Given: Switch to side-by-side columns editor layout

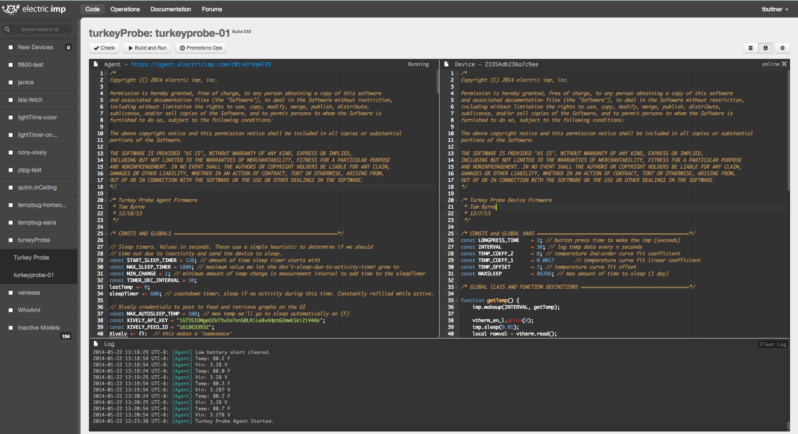Looking at the screenshot, I should [765, 48].
